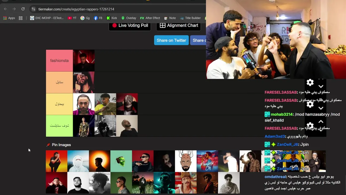Click the green شوف ستايلست tier label
Viewport: 346px width, 195px height.
pos(59,126)
